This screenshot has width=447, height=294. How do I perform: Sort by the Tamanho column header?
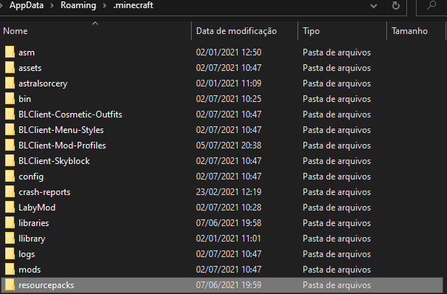pyautogui.click(x=409, y=31)
